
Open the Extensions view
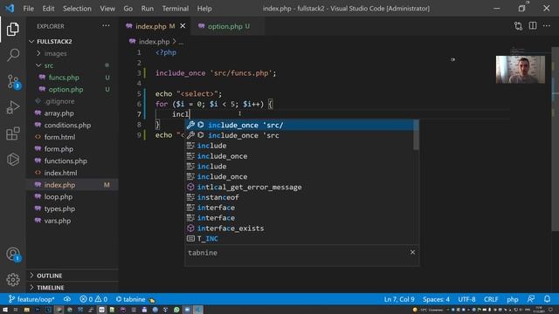click(13, 133)
